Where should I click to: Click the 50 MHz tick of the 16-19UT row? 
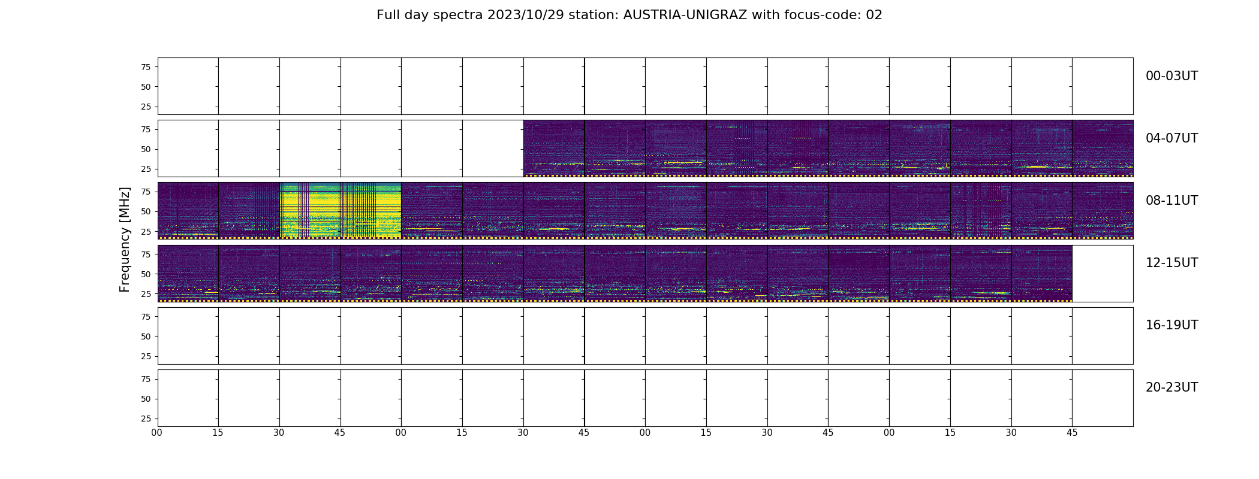click(146, 336)
